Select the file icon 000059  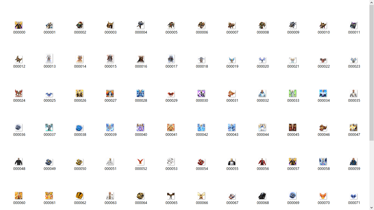click(354, 162)
